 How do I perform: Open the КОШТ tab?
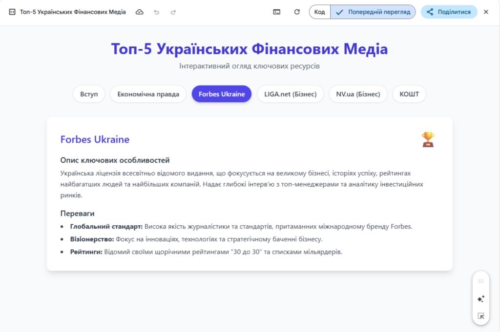[409, 94]
